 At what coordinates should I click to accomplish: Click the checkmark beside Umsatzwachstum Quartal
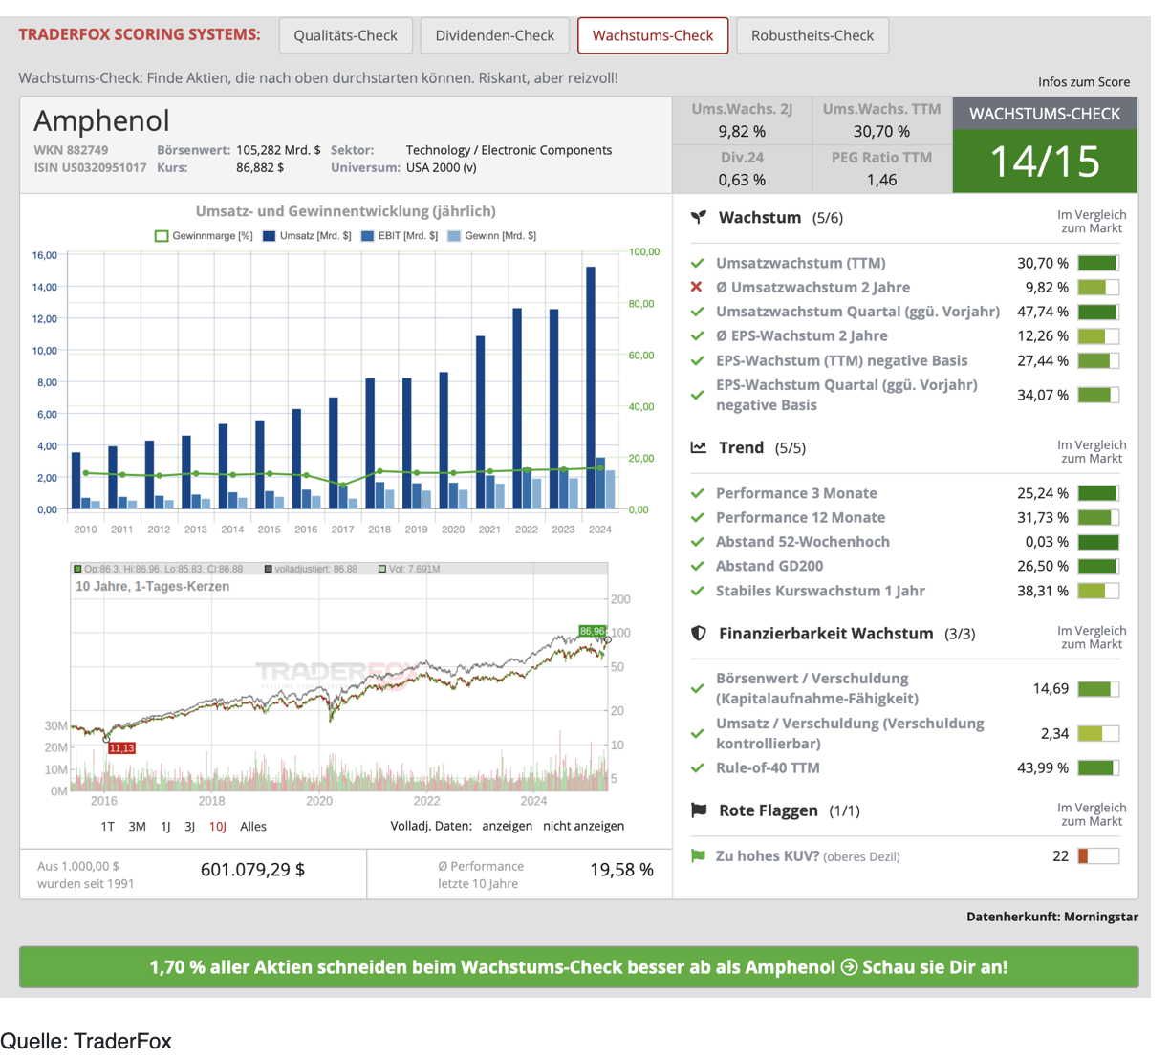pyautogui.click(x=698, y=312)
